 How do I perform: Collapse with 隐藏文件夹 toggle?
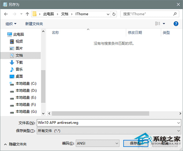16,144
